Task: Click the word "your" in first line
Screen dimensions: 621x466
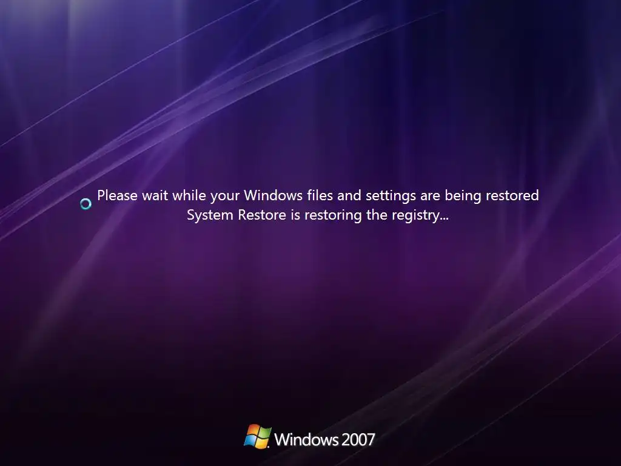Action: pos(225,197)
